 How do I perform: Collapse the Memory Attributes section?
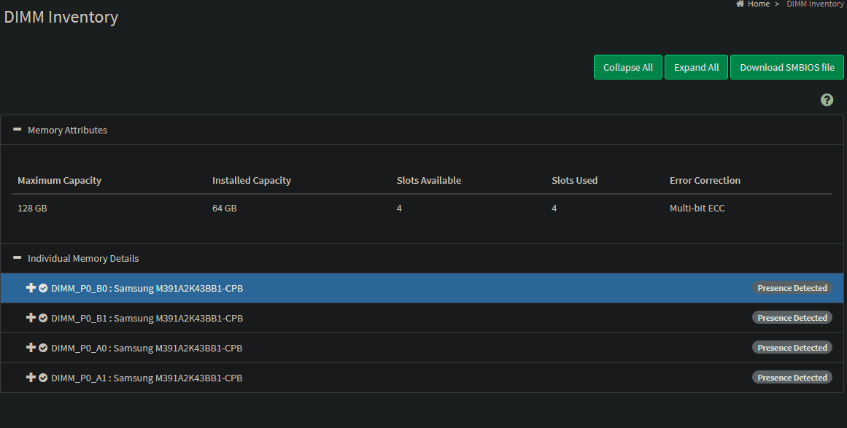tap(18, 130)
